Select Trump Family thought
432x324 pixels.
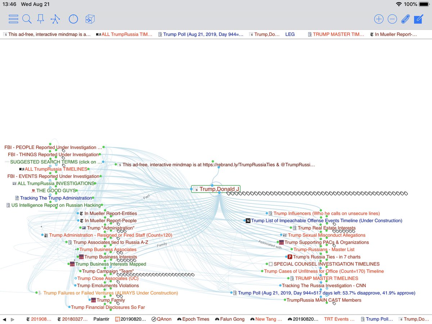(x=108, y=300)
